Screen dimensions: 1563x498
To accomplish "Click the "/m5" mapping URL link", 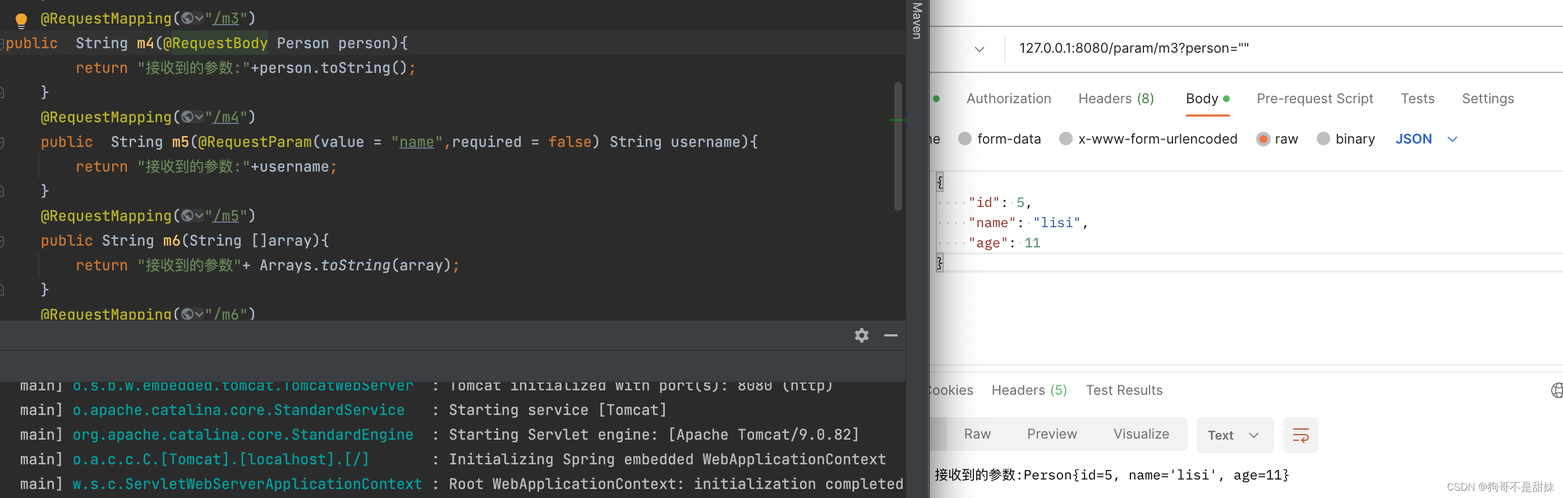I will point(226,216).
